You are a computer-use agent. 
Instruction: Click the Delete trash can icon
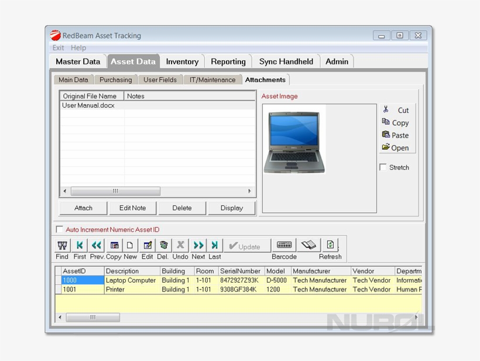tap(164, 246)
